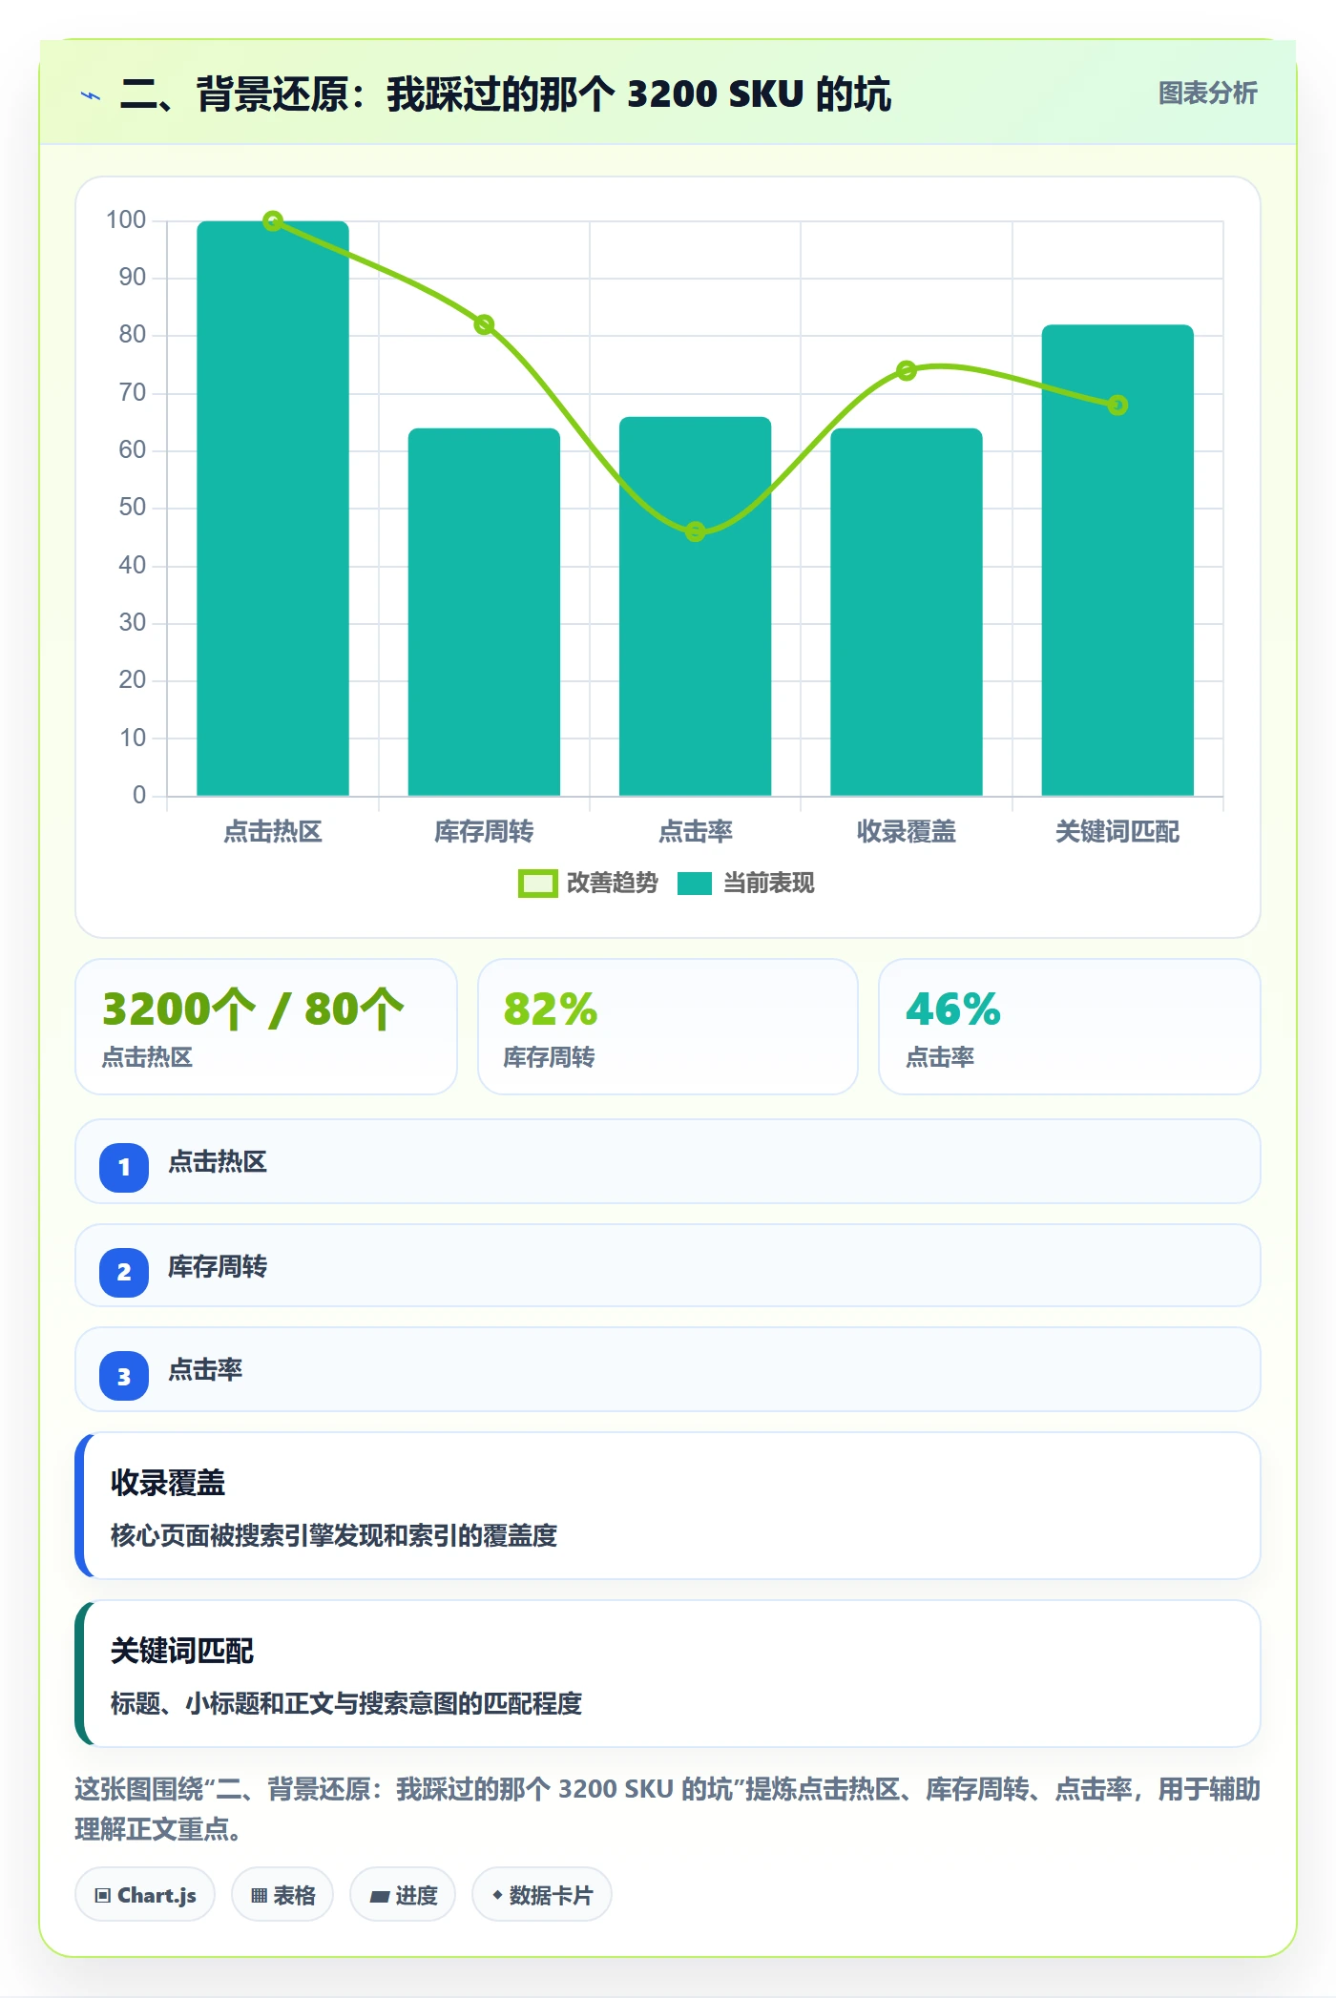
Task: Click the 数据卡片 tag chip
Action: 542,1895
